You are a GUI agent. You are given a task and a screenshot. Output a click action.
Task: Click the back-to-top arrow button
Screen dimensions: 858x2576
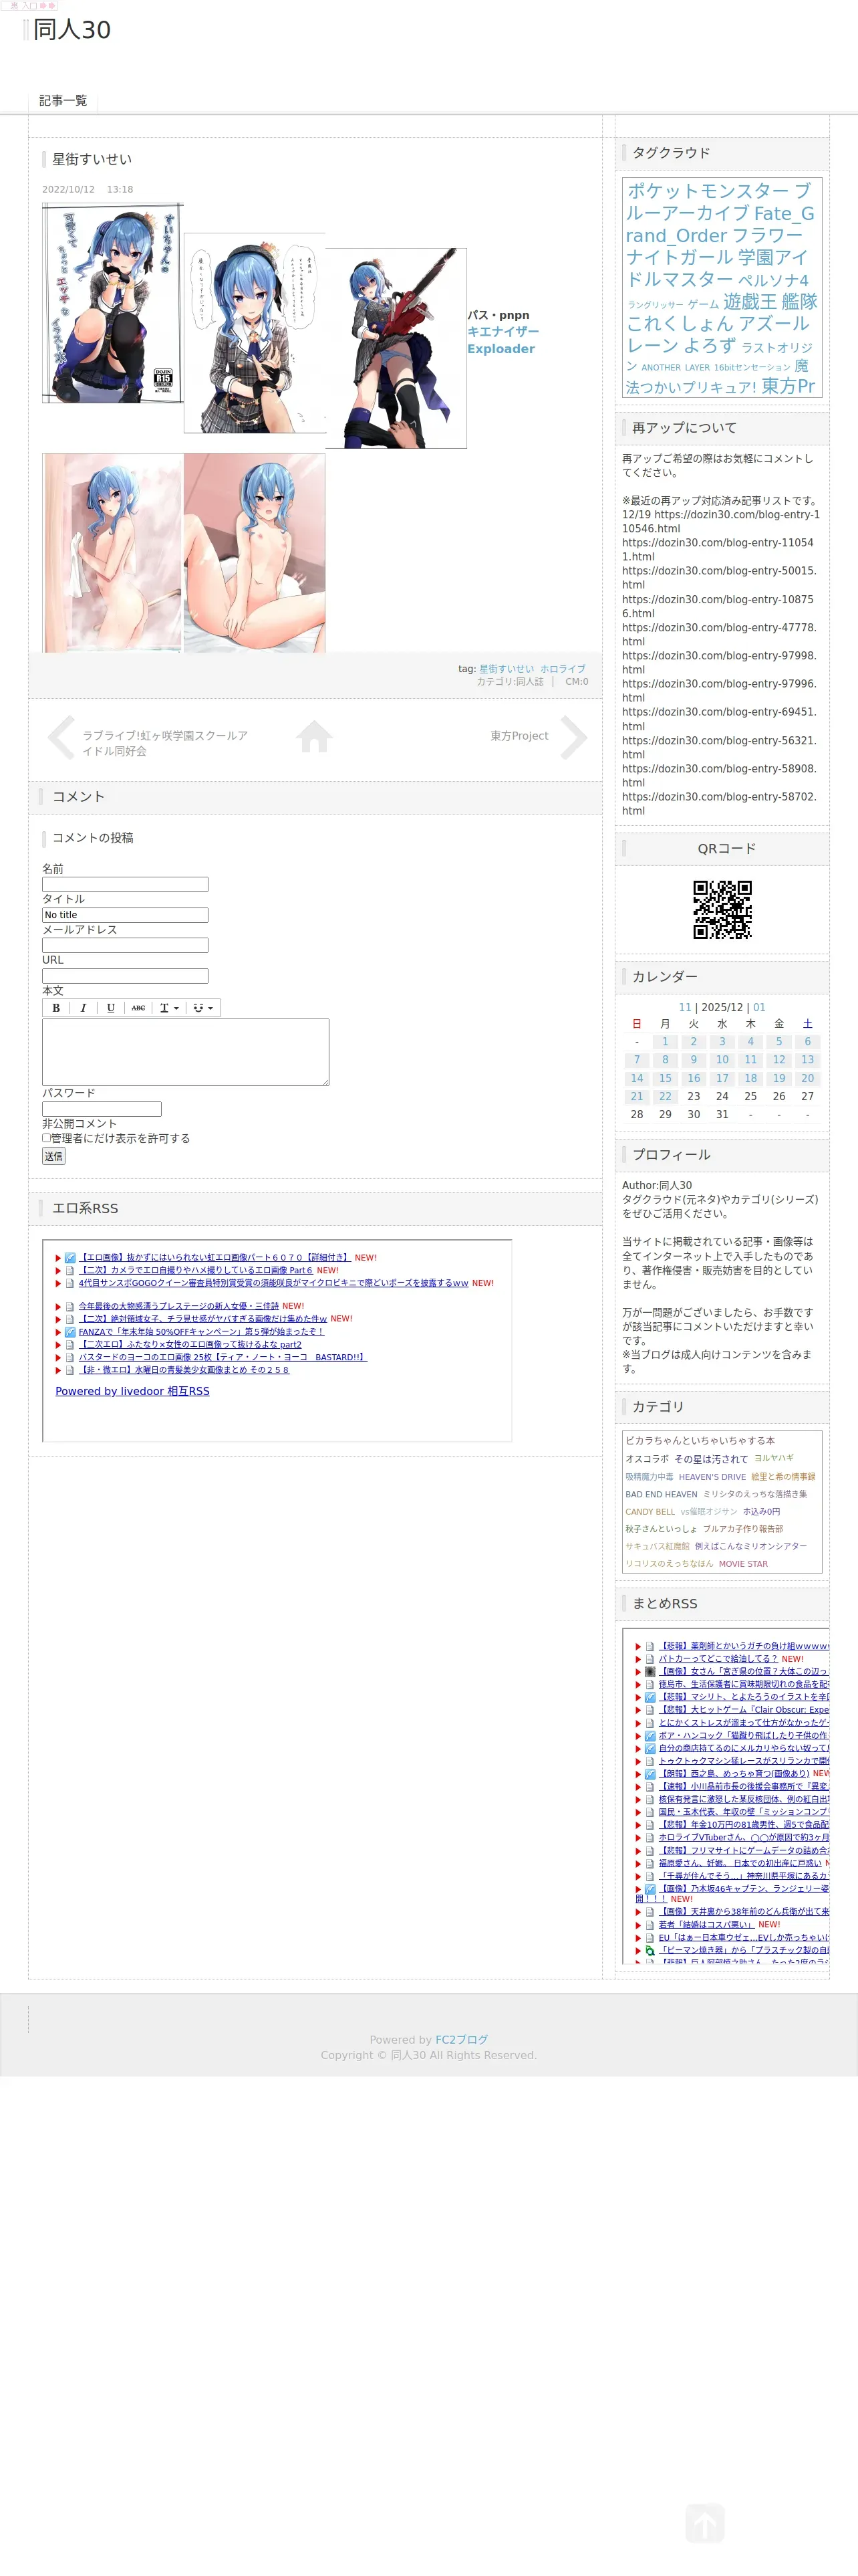click(705, 2523)
